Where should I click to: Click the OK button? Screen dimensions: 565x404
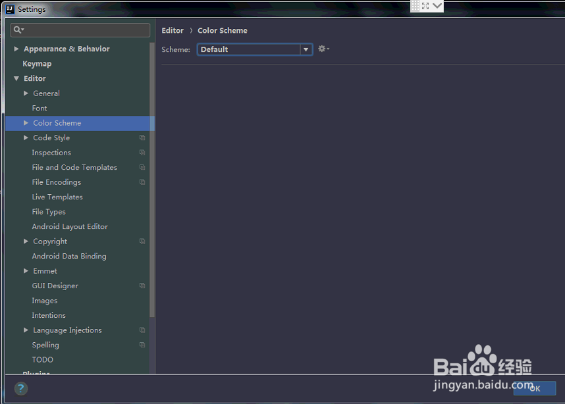coord(535,388)
